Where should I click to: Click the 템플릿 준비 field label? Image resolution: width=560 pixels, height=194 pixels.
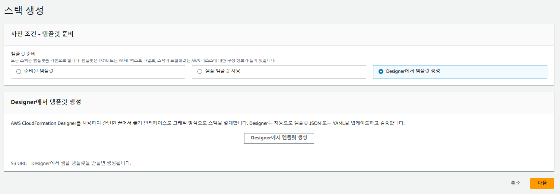point(23,54)
